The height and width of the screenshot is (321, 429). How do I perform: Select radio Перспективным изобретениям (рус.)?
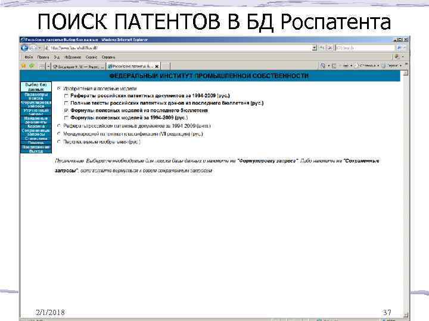click(59, 141)
